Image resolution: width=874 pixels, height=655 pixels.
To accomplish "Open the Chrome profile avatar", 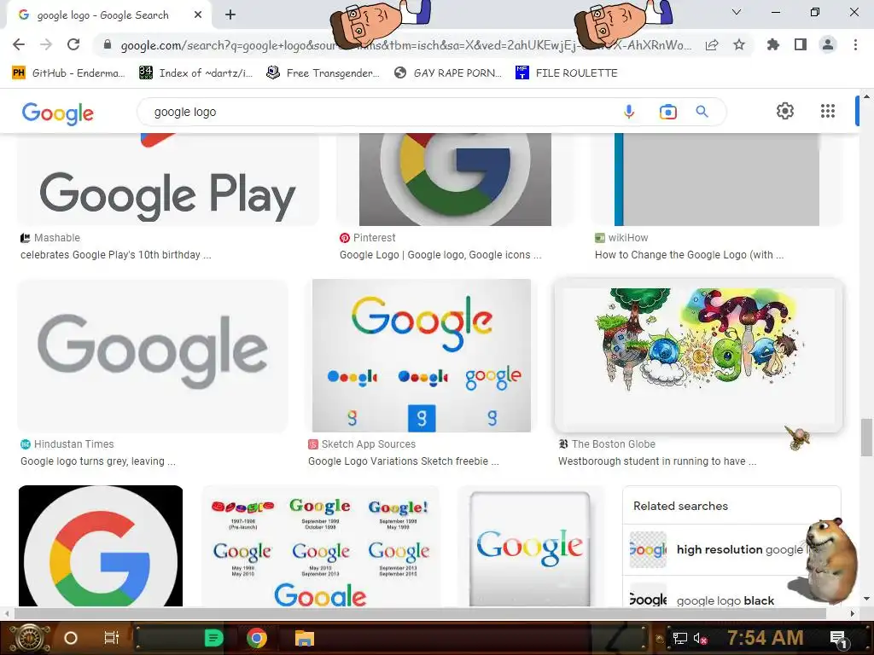I will click(x=828, y=44).
